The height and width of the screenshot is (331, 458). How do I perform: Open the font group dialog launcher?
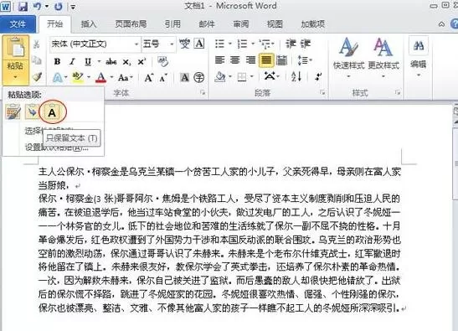tap(203, 93)
